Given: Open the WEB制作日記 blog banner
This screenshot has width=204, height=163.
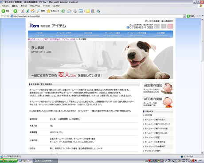Looking at the screenshot, I should [157, 88].
